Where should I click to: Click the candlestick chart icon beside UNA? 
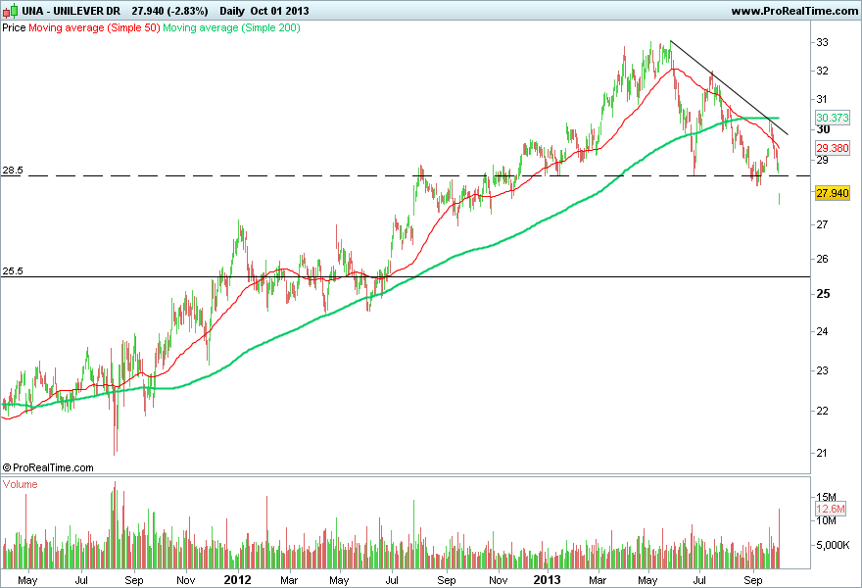(x=11, y=11)
